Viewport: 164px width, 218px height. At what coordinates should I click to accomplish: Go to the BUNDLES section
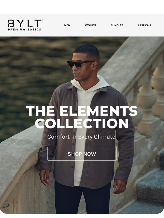pyautogui.click(x=117, y=25)
